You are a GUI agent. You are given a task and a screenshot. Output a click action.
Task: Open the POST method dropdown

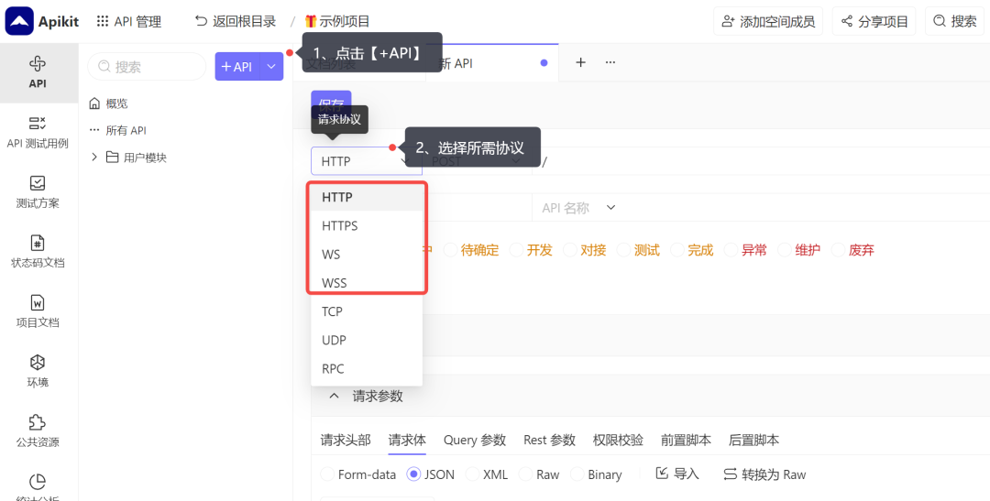(x=478, y=161)
